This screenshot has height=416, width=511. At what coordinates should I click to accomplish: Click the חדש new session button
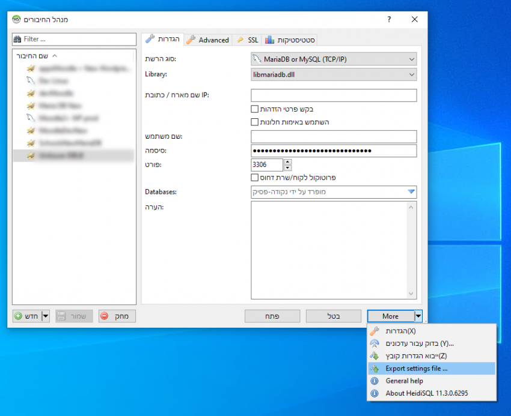pos(28,316)
